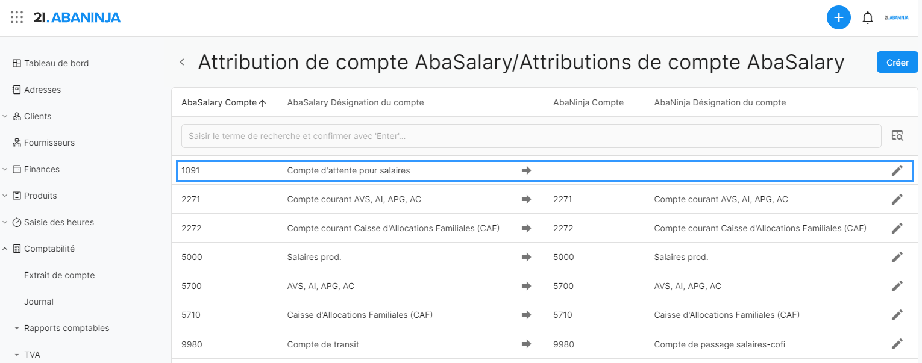Expand the Saisie des heures section
The image size is (922, 363).
(x=5, y=222)
